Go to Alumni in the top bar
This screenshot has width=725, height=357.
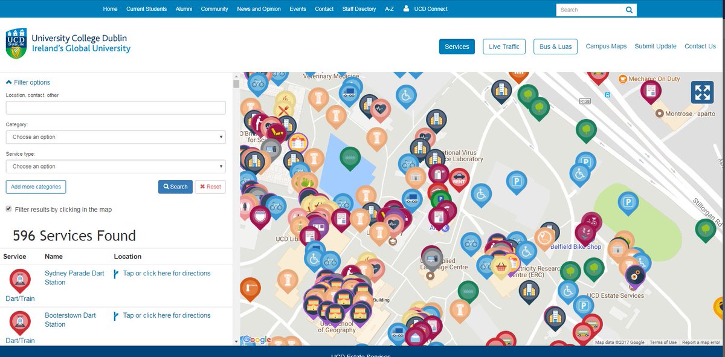(184, 9)
